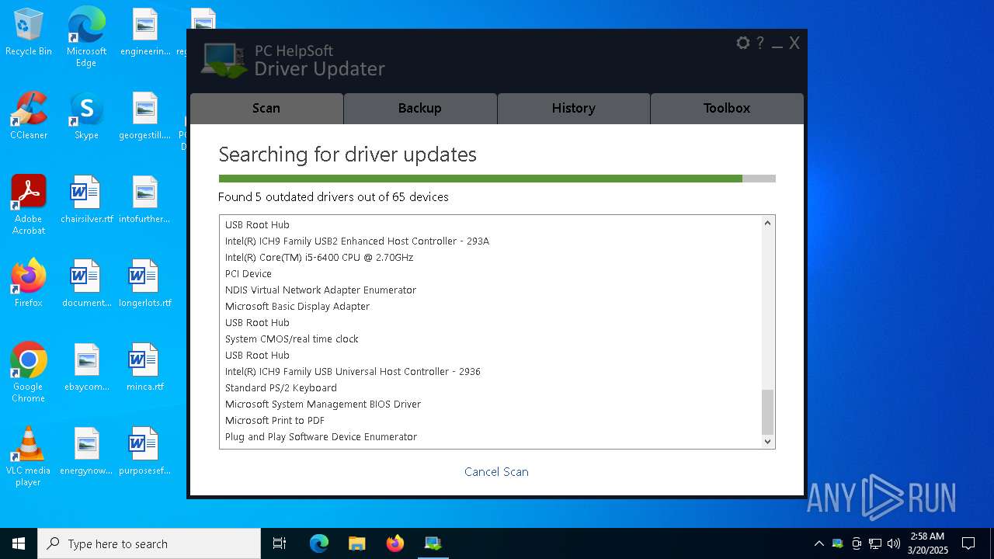
Task: Select the PCI Device entry
Action: point(248,273)
